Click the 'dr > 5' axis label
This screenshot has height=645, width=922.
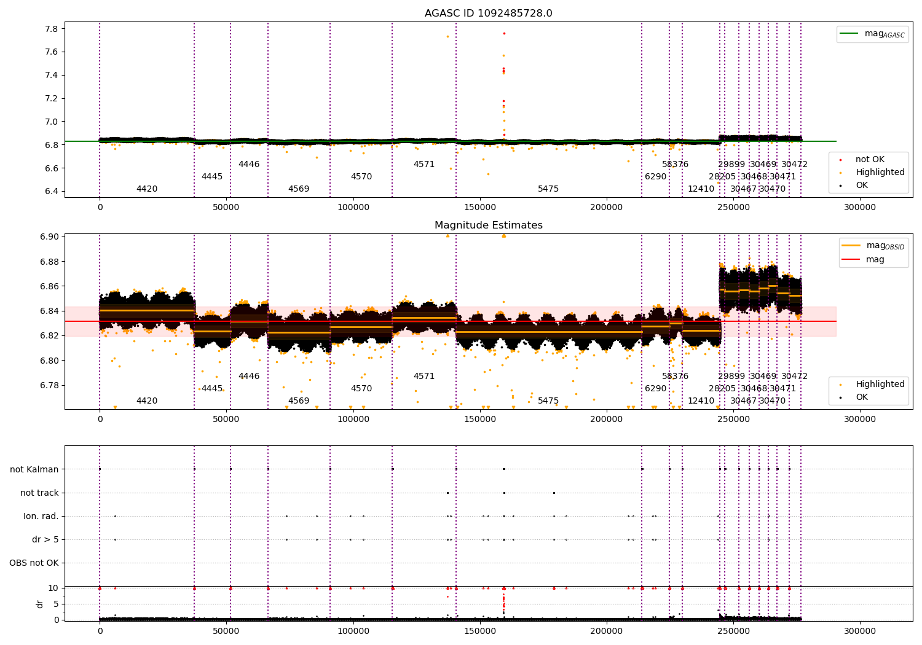tap(45, 540)
